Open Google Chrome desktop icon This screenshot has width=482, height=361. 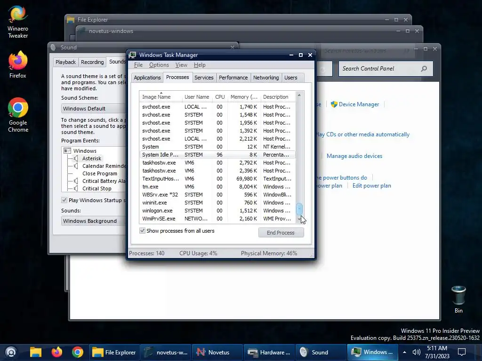click(x=18, y=115)
